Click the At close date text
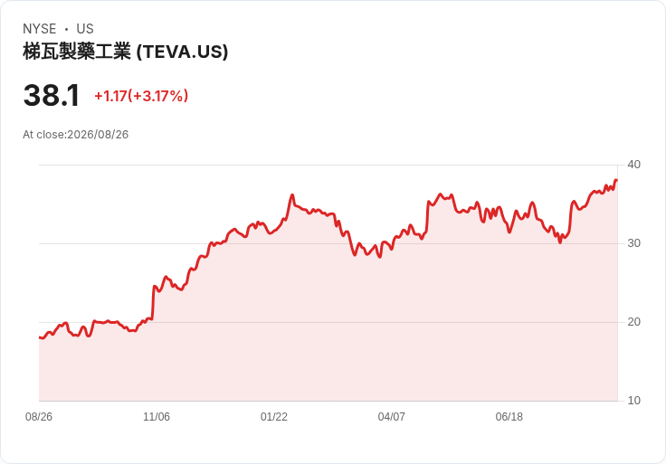The image size is (666, 464). pos(76,135)
